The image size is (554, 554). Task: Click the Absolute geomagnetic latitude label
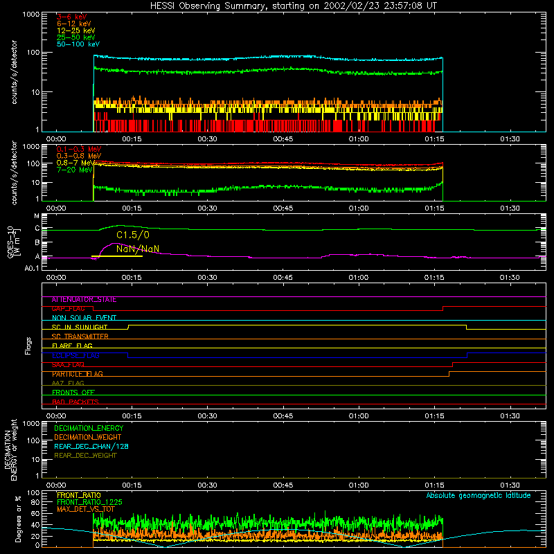[479, 496]
